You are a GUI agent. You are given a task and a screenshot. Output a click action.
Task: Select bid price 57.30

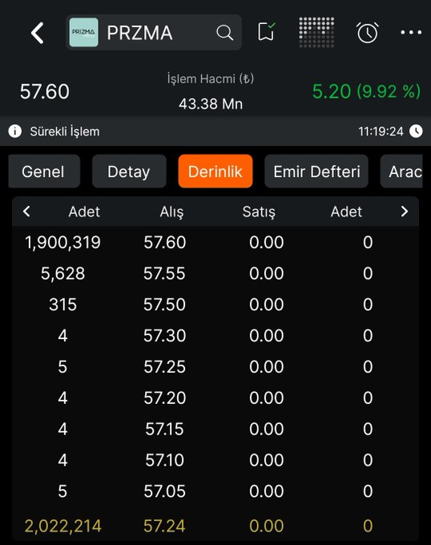(x=164, y=336)
